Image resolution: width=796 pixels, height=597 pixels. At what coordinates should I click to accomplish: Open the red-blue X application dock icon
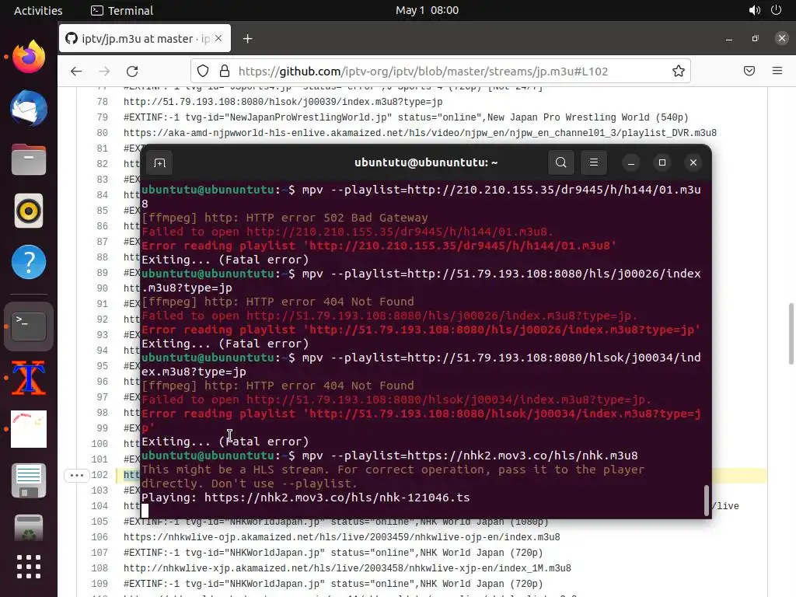(x=29, y=378)
